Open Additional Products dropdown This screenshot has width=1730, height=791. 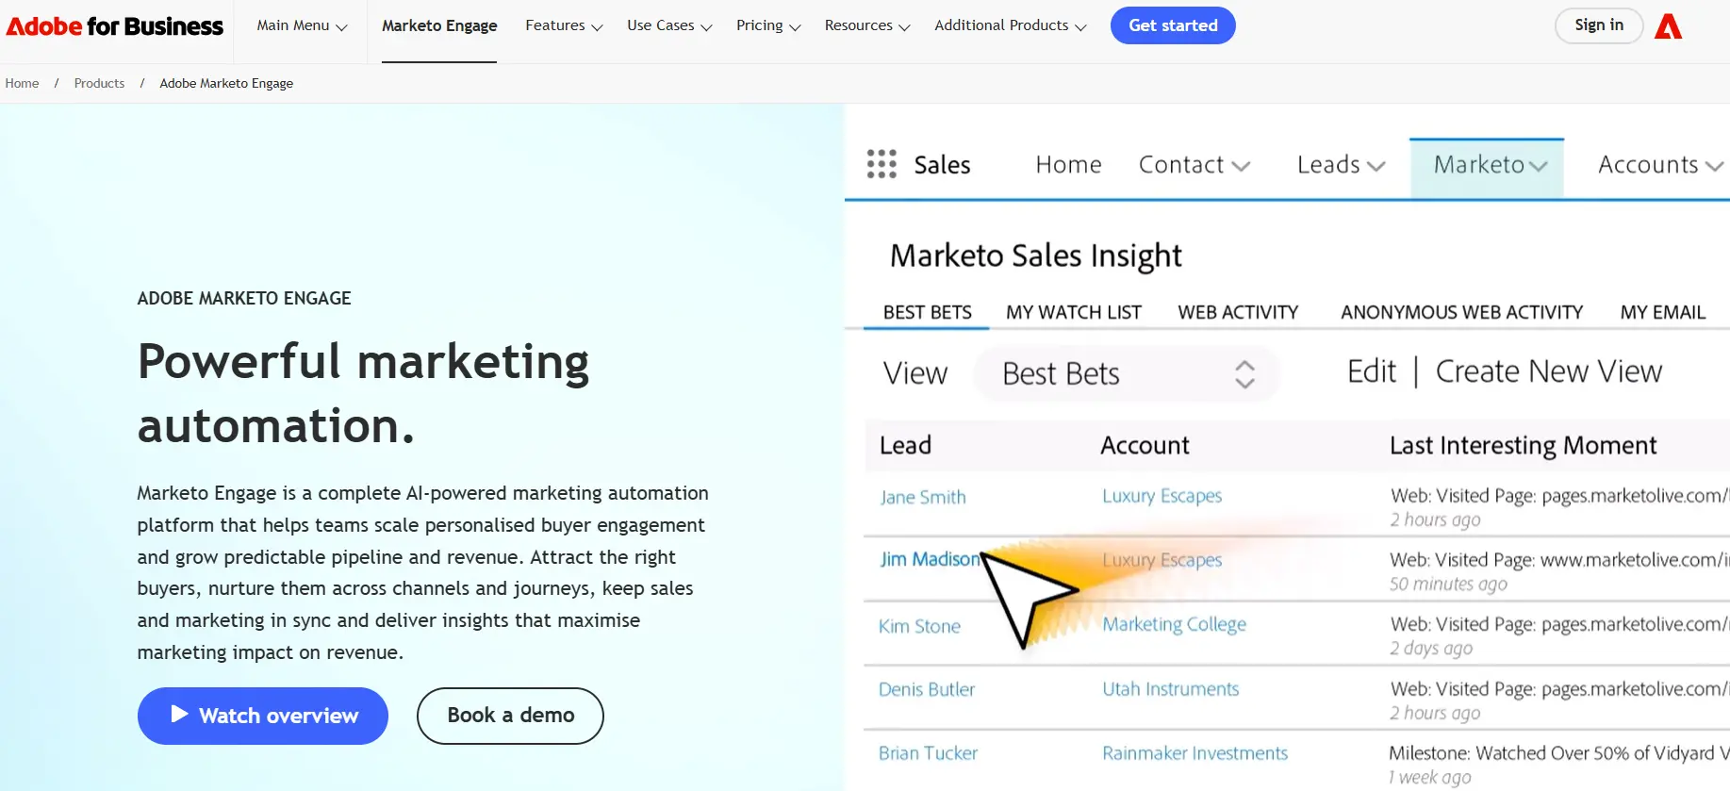click(x=1011, y=25)
